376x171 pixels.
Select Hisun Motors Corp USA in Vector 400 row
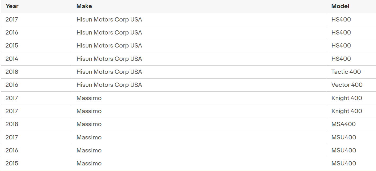click(109, 85)
